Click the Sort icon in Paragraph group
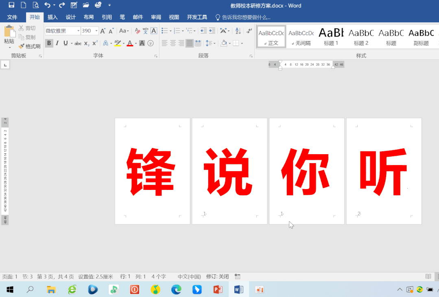 [238, 31]
